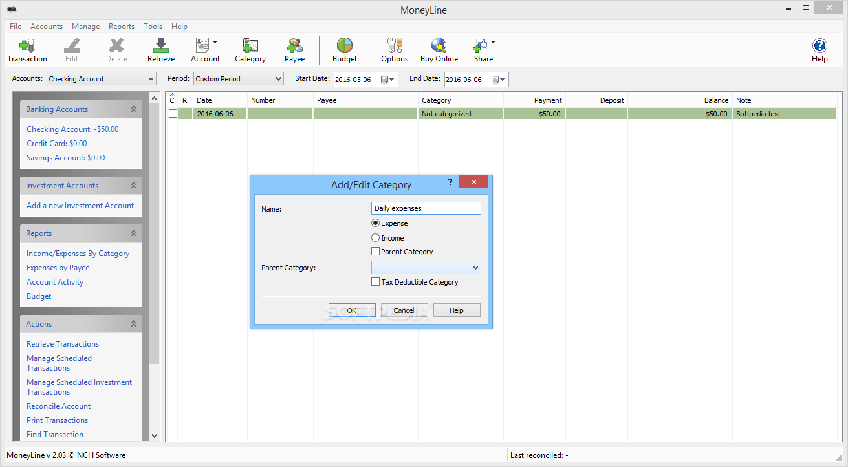Open the Accounts menu

[47, 27]
